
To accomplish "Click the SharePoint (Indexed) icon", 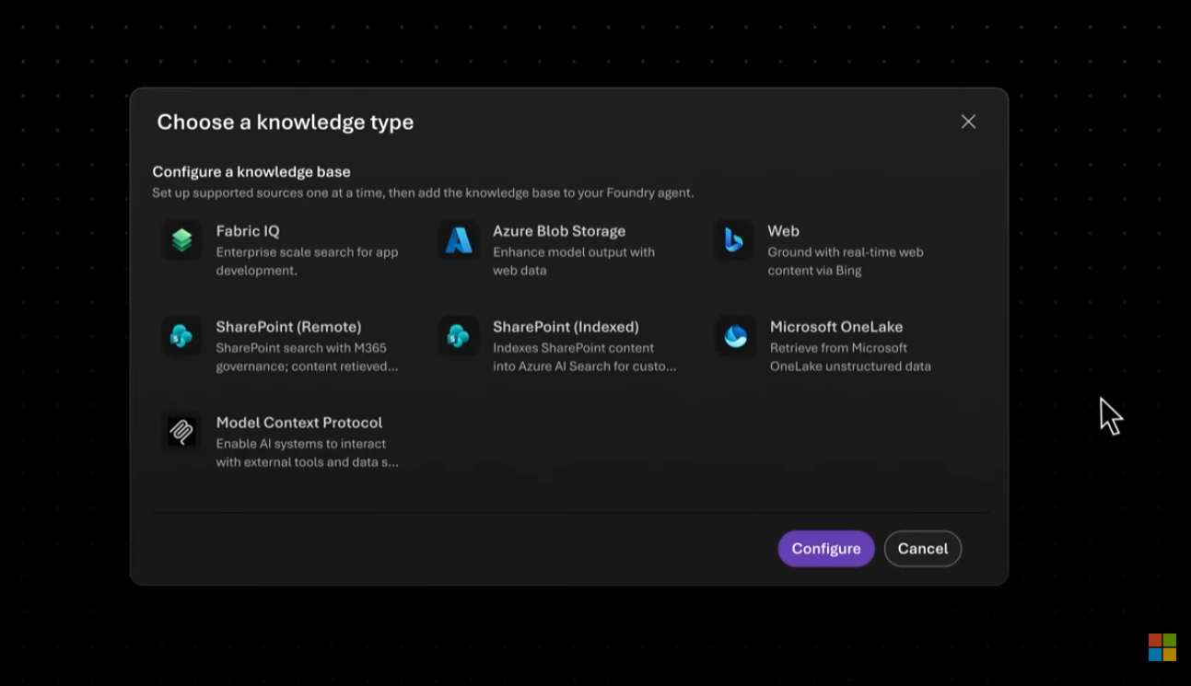I will pyautogui.click(x=458, y=336).
